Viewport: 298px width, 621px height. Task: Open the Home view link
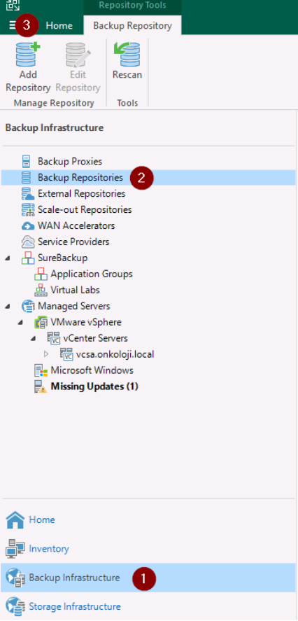click(x=42, y=520)
